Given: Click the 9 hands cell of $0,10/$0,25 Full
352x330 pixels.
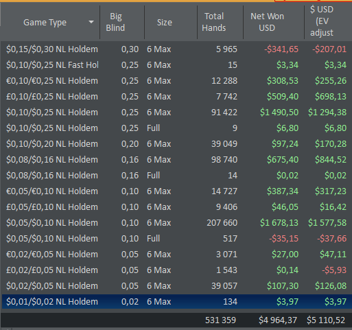Looking at the screenshot, I should [x=235, y=128].
